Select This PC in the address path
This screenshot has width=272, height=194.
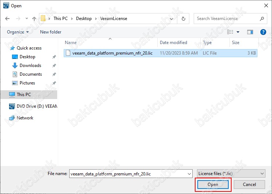click(60, 19)
